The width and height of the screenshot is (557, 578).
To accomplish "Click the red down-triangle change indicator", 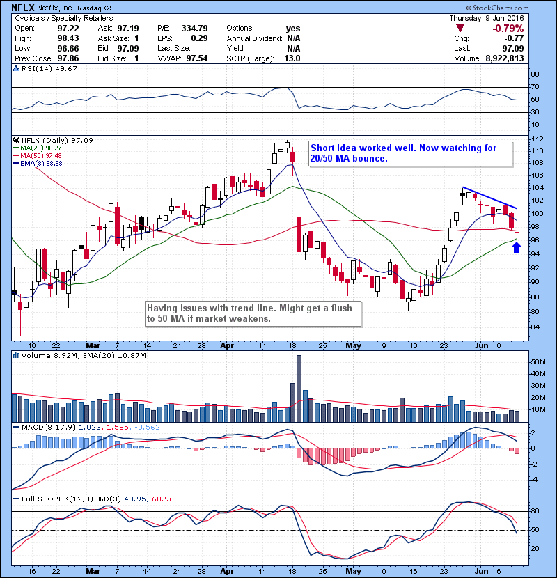I will [x=460, y=29].
